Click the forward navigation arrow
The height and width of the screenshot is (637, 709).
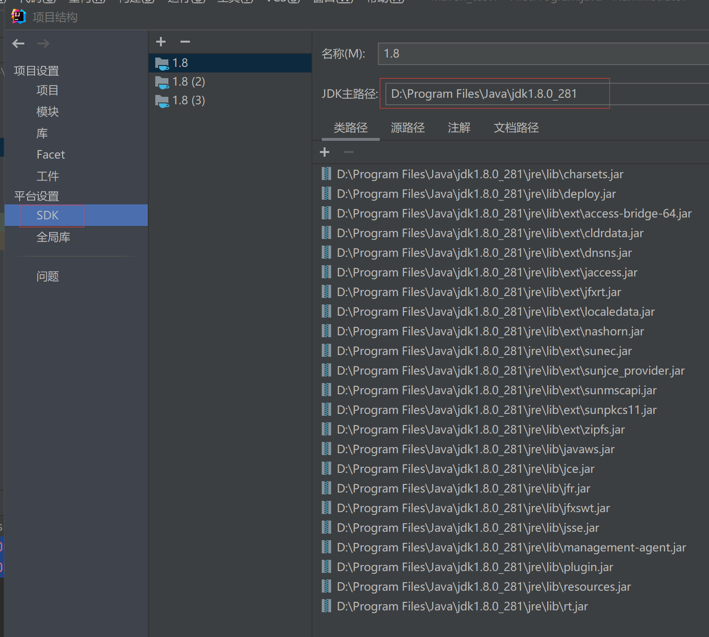point(43,43)
